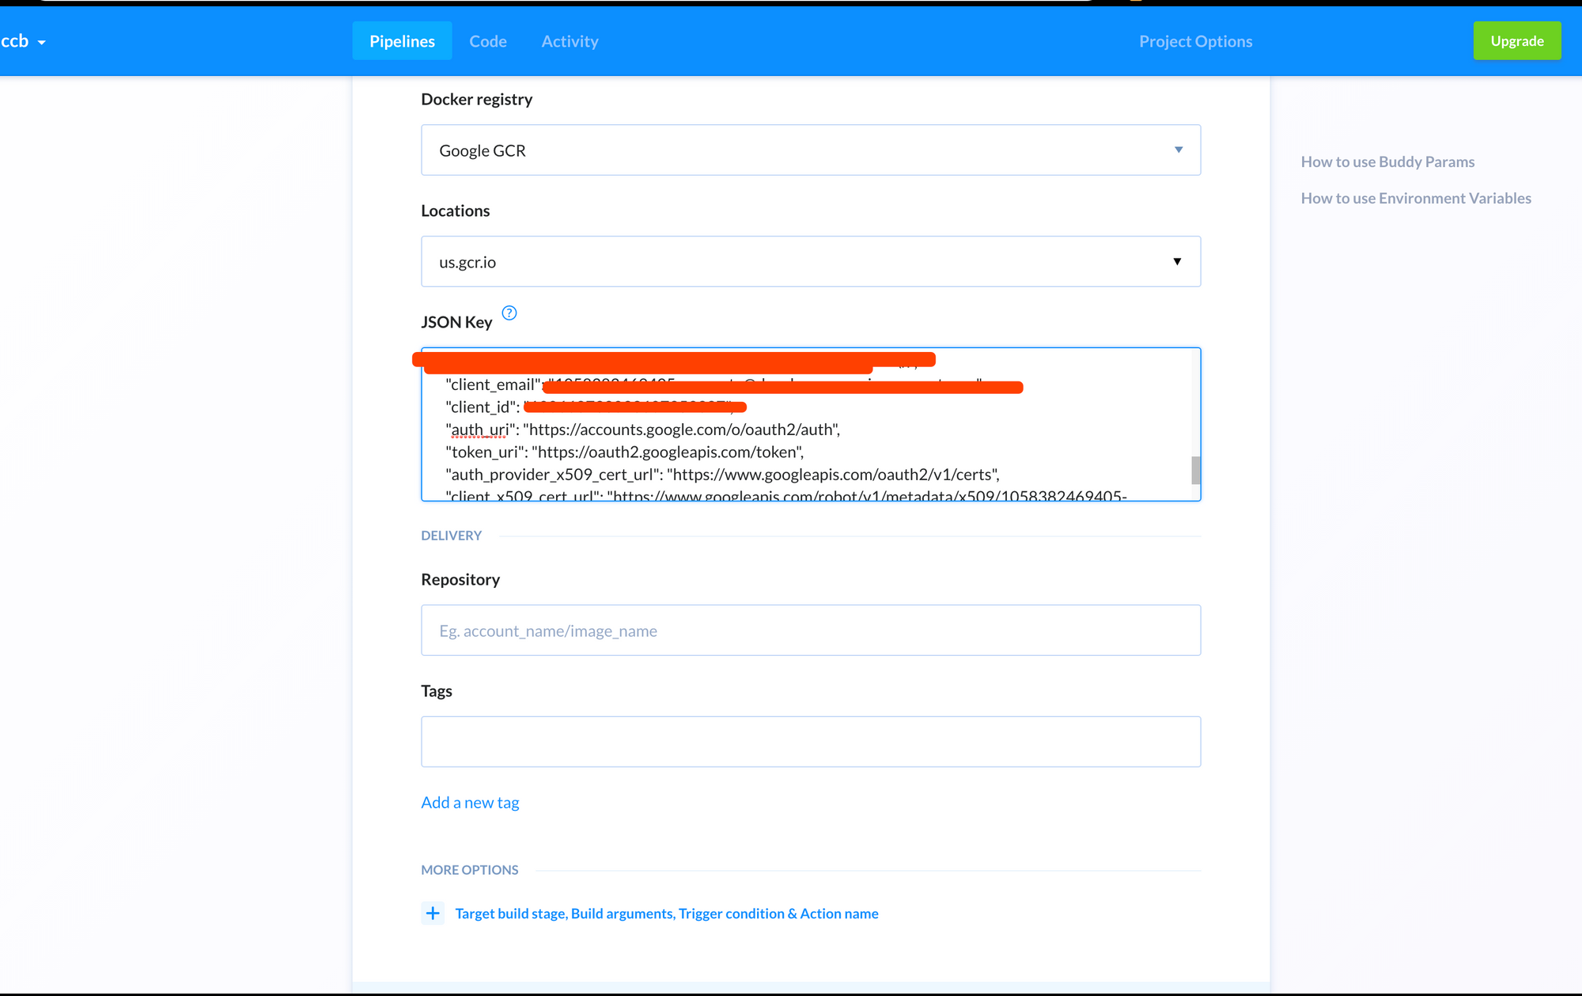Grab the JSON Key textarea scrollbar thumb

point(1195,471)
